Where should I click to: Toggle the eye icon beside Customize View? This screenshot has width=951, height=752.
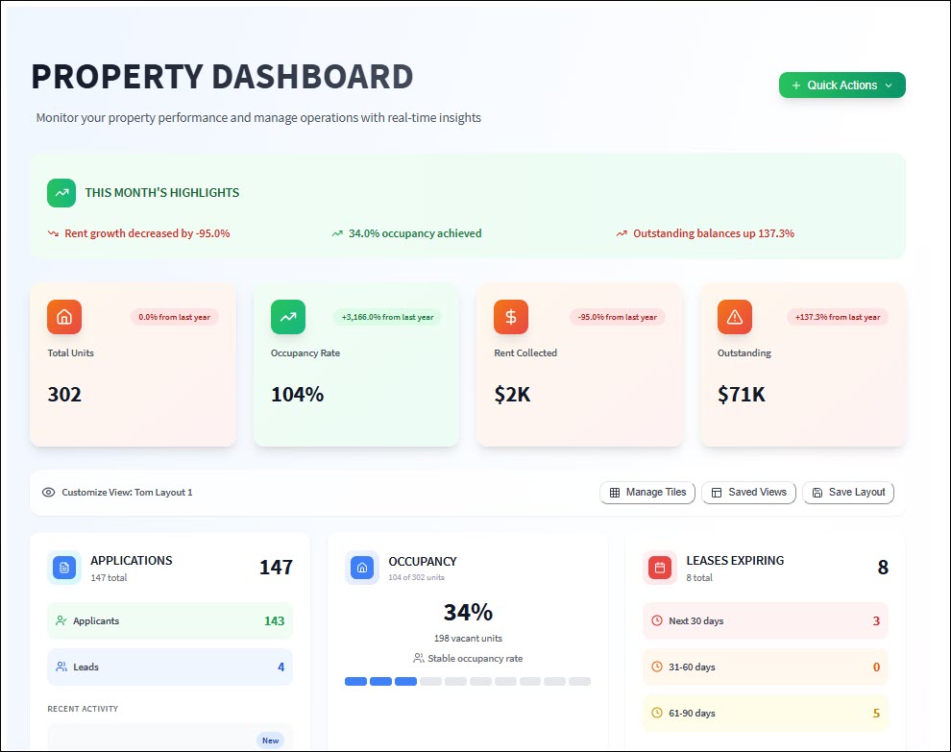(x=48, y=492)
